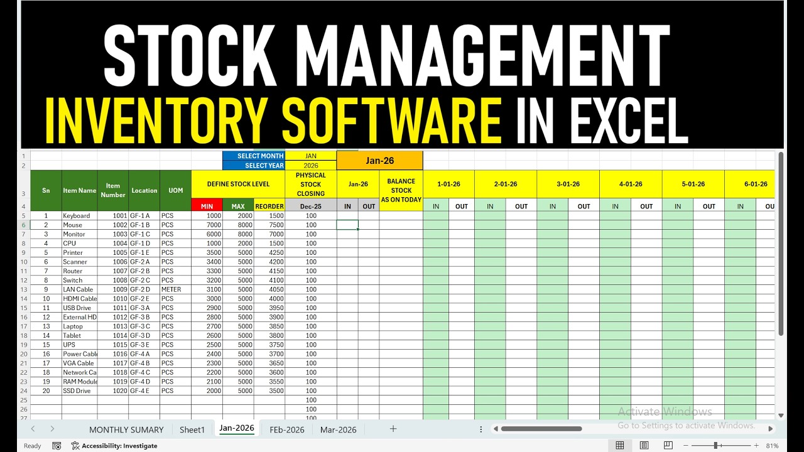Screen dimensions: 804x452
Task: Click the location cell GF-4 A
Action: [x=144, y=353]
